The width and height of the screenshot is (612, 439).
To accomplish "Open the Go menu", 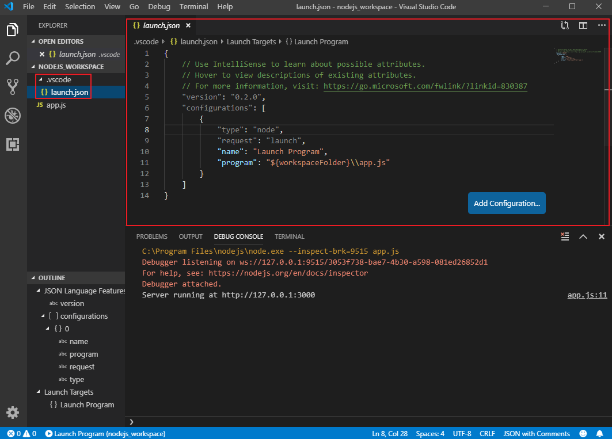I will [x=134, y=7].
